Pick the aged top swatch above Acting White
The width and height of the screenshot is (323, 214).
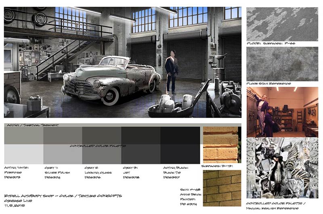click(x=24, y=136)
